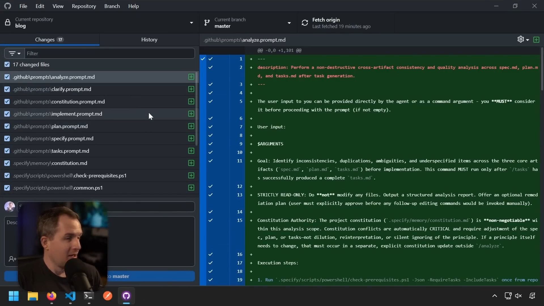The image size is (544, 306).
Task: Show hidden system tray icons chevron
Action: click(495, 296)
